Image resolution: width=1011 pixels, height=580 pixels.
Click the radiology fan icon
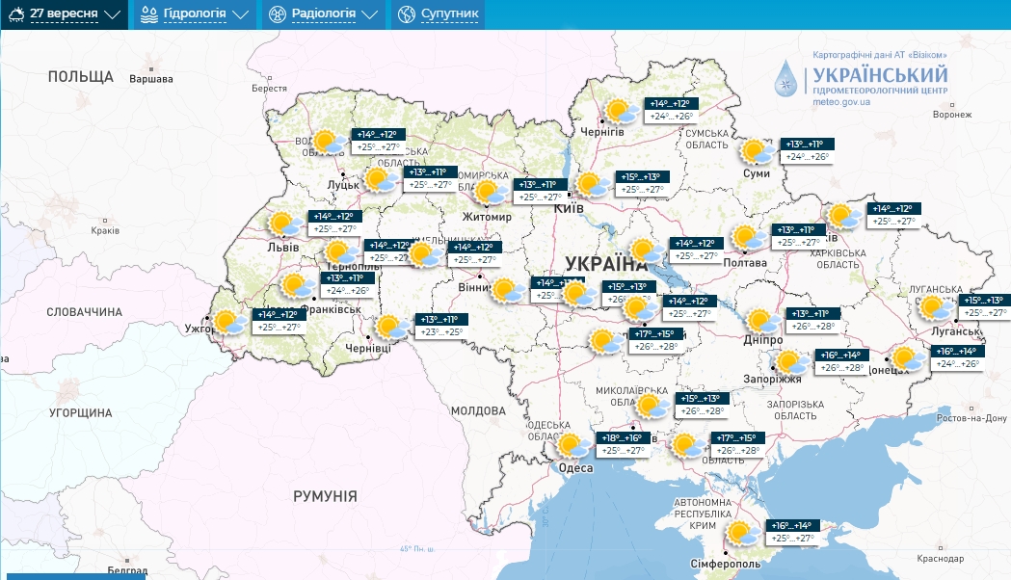pyautogui.click(x=278, y=14)
